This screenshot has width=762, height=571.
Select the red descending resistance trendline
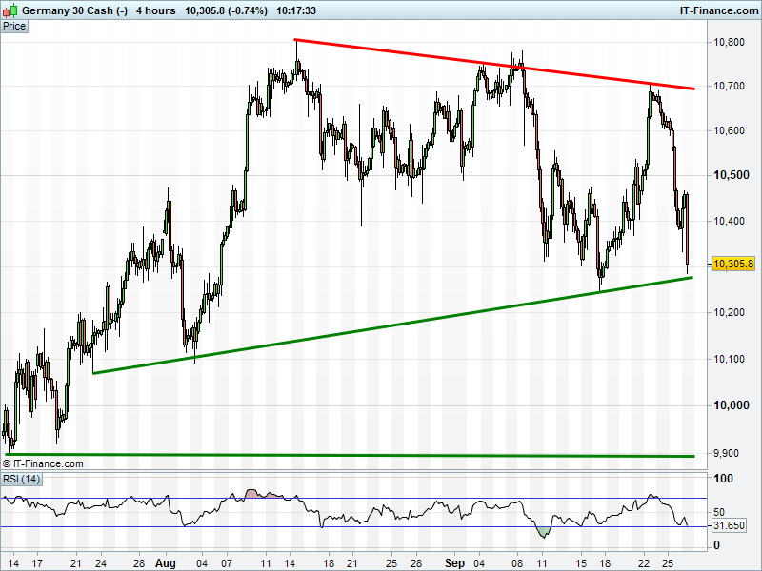tap(494, 64)
